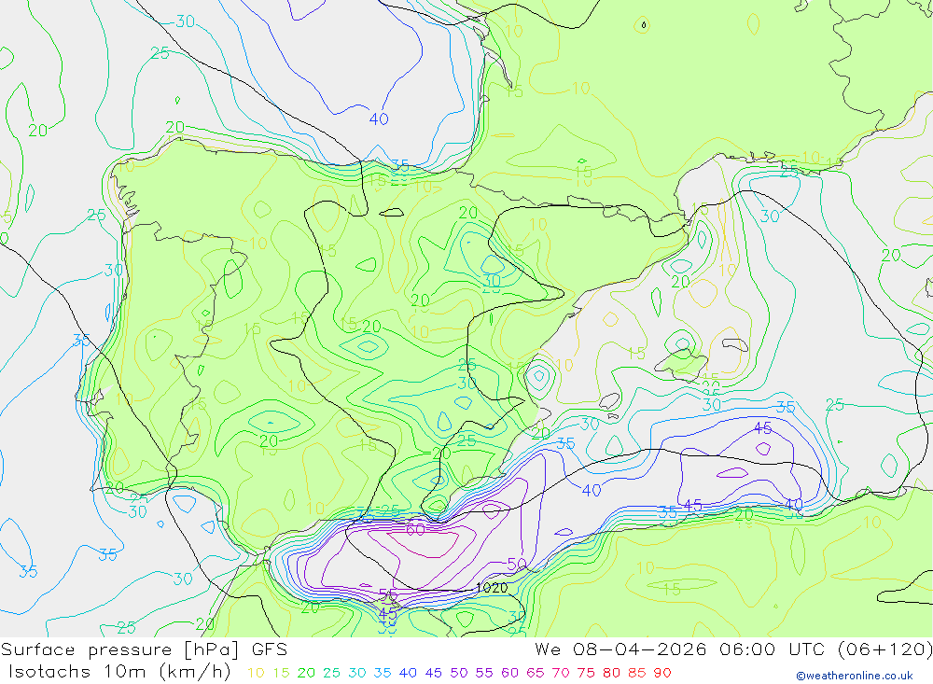Select legend value 45 in isotach scale

coord(433,674)
